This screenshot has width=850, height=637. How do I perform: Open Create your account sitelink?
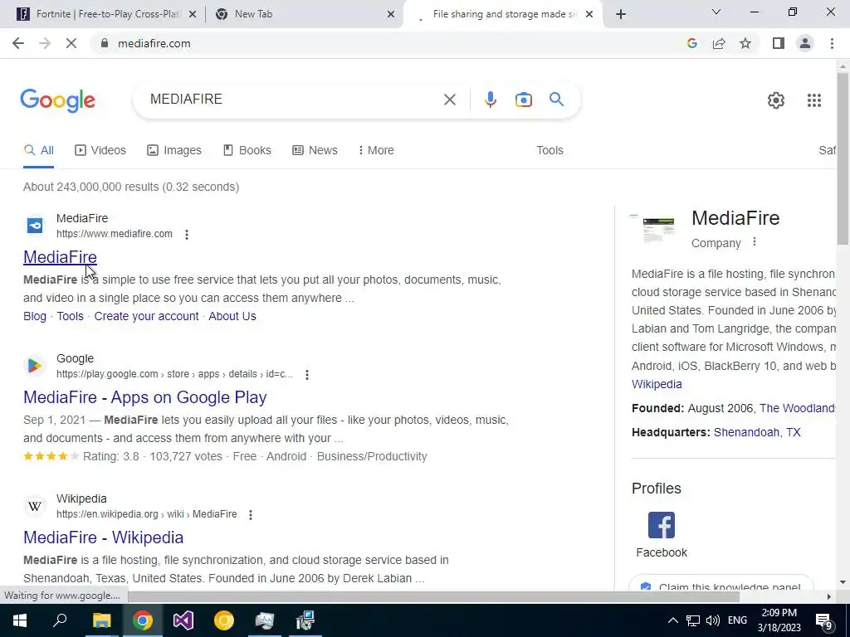click(x=146, y=316)
